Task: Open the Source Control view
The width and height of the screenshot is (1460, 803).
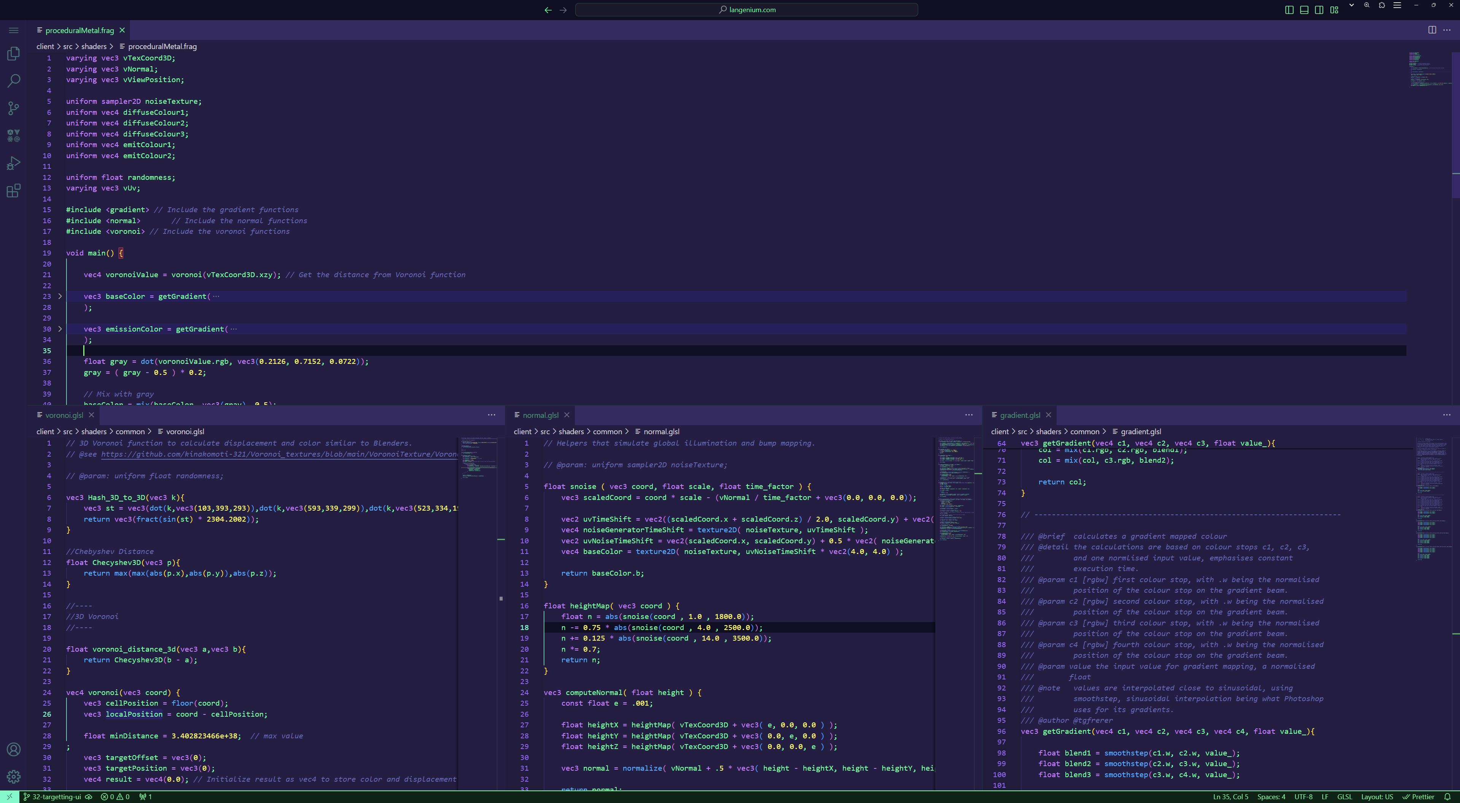Action: point(14,108)
